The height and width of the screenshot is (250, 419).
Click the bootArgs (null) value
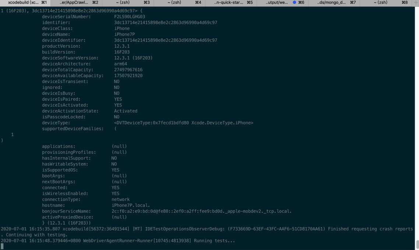point(119,176)
